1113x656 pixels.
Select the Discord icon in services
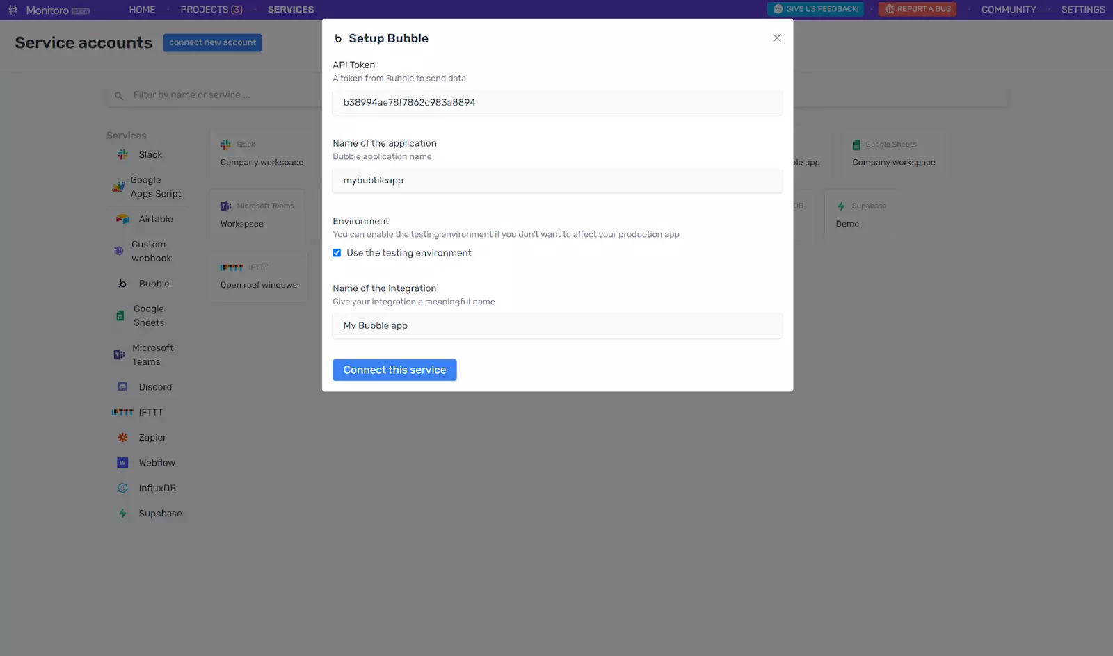point(122,386)
